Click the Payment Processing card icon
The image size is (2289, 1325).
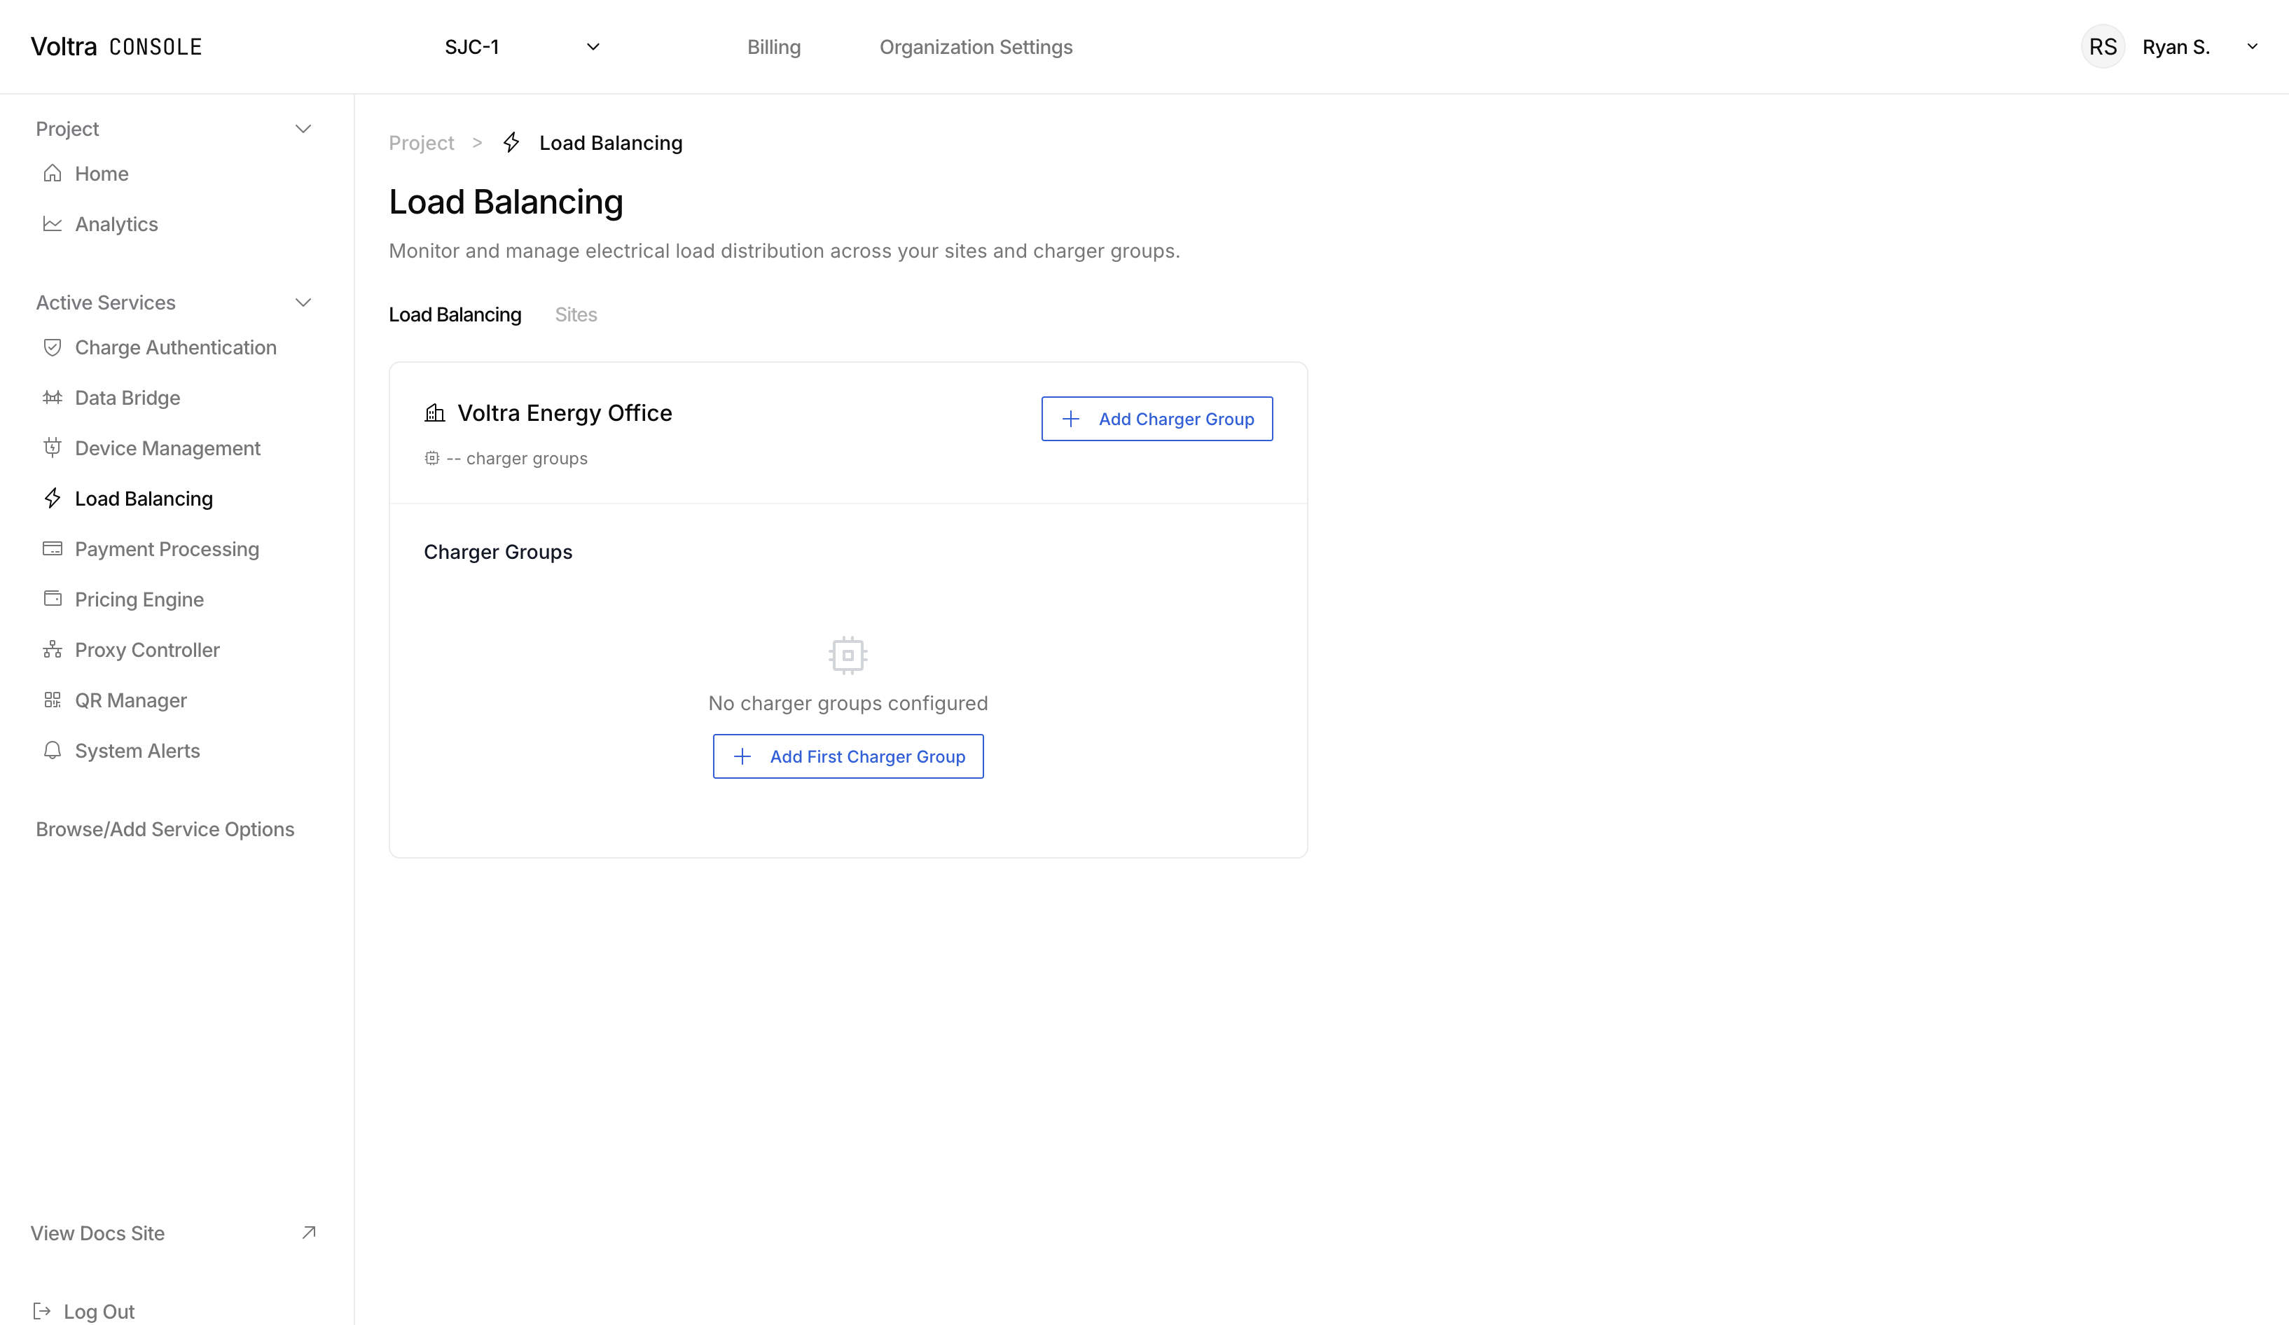point(52,548)
